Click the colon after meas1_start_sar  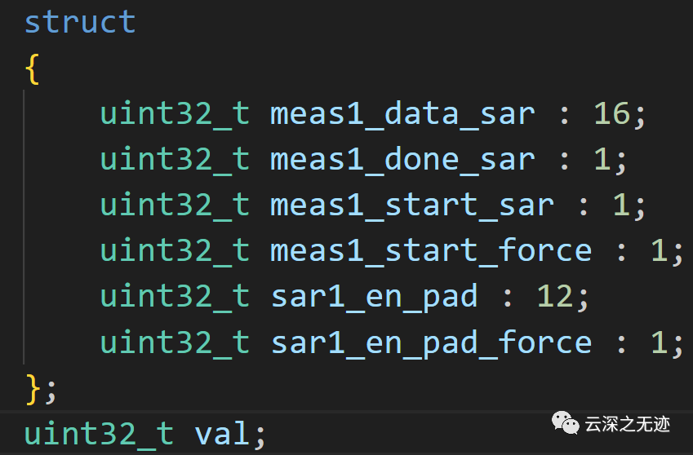tap(584, 205)
